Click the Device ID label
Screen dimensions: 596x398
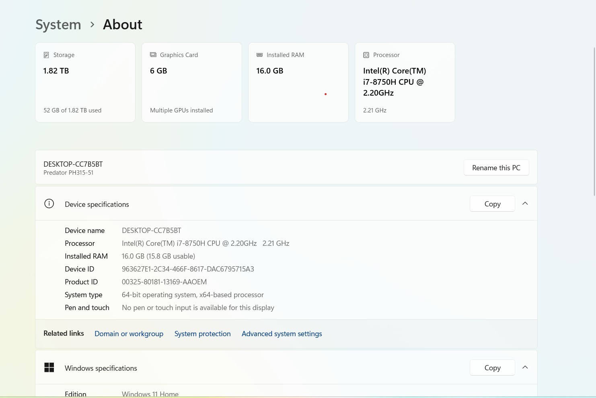tap(80, 269)
